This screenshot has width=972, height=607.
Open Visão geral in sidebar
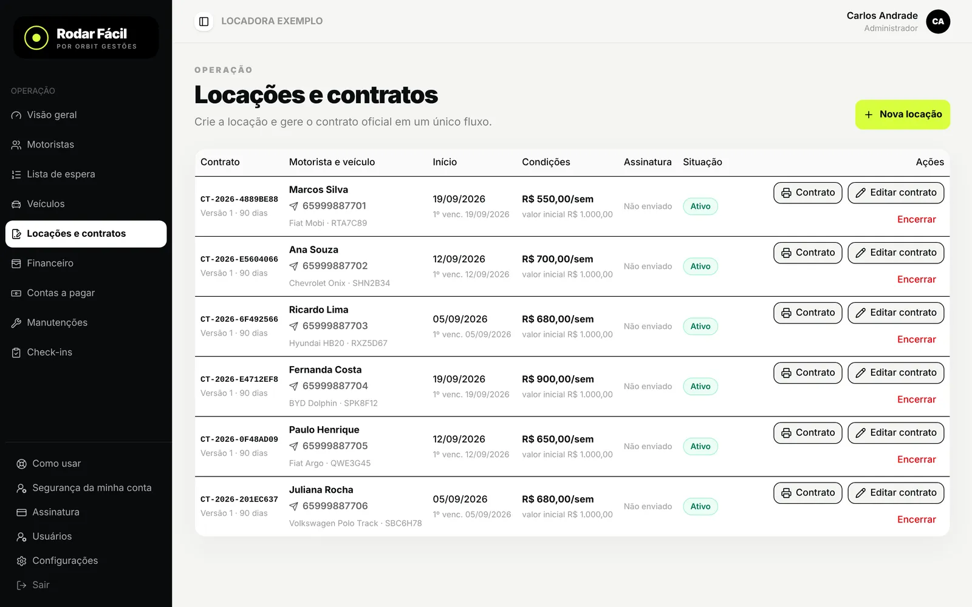pos(86,115)
